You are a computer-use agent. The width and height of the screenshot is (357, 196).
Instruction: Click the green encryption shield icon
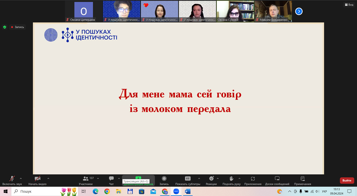coord(5,27)
